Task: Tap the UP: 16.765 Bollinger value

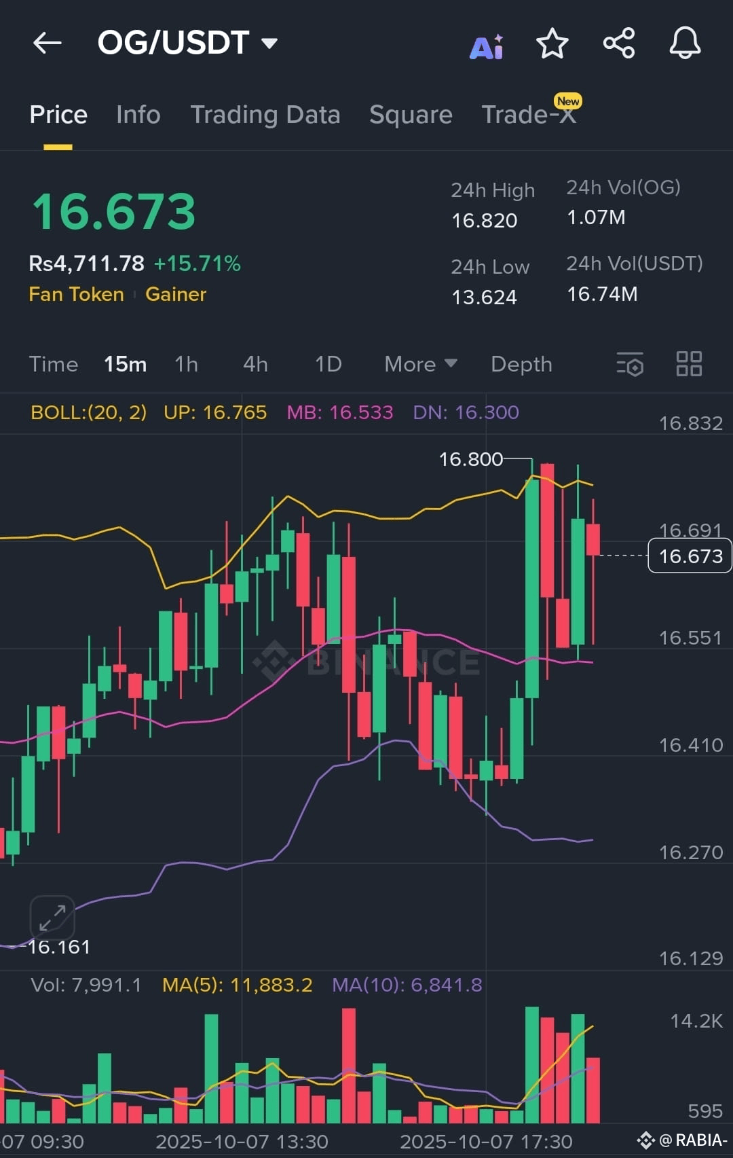Action: [215, 412]
